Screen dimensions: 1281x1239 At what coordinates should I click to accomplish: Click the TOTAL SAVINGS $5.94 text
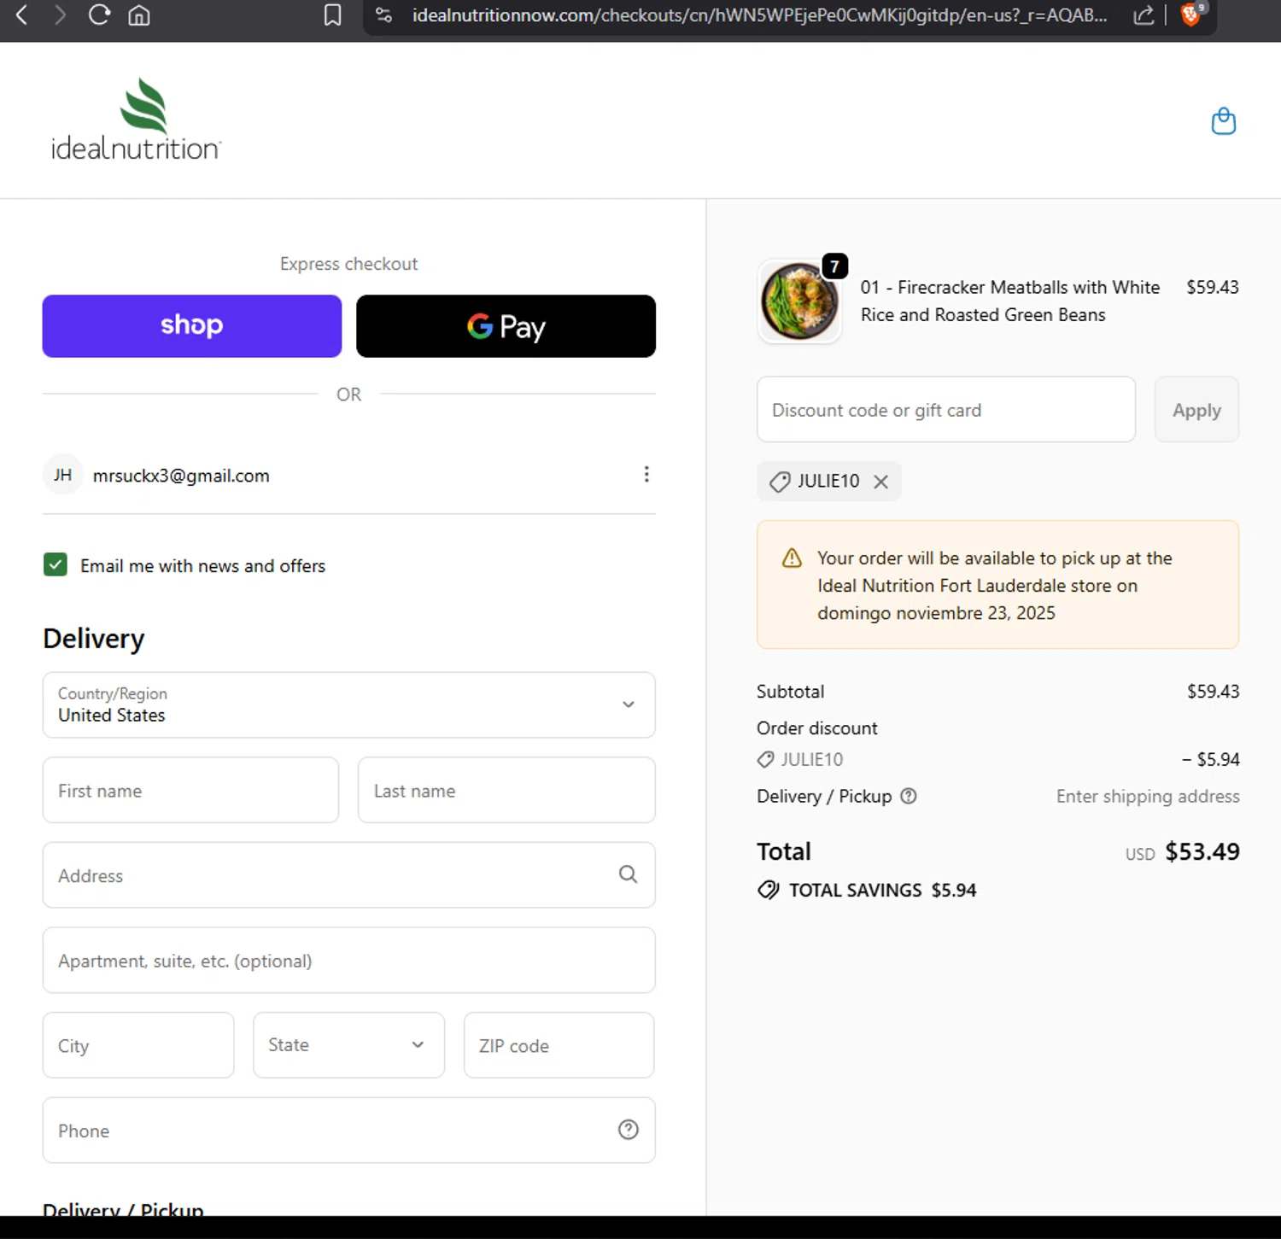882,890
